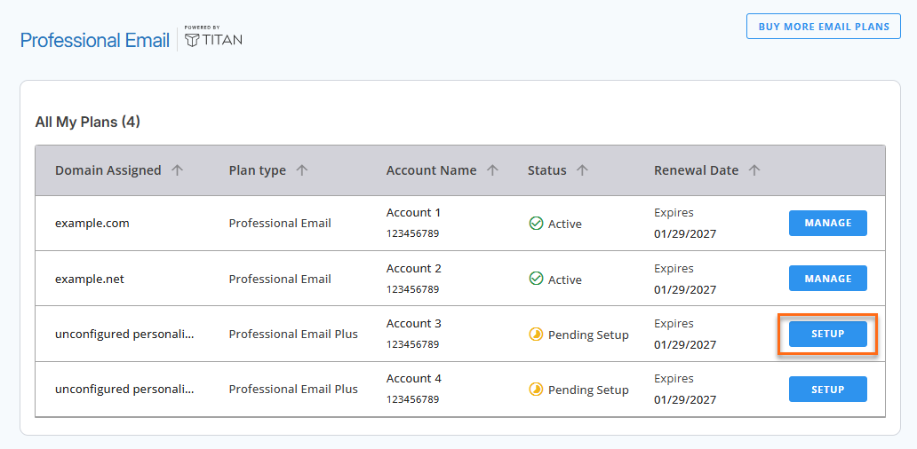This screenshot has height=449, width=917.
Task: Click the Status column header
Action: (546, 170)
